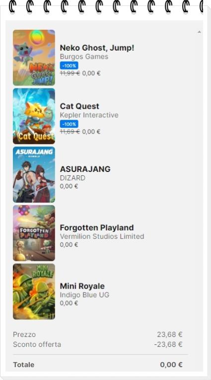Click the Kepler Interactive publisher name

tap(89, 115)
